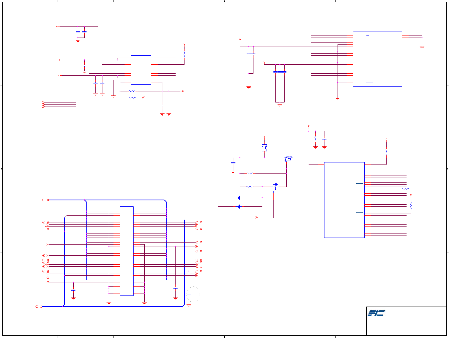This screenshot has height=338, width=449.
Task: Select the I-shaped fuse symbol above the MOSFETs
Action: click(x=264, y=148)
